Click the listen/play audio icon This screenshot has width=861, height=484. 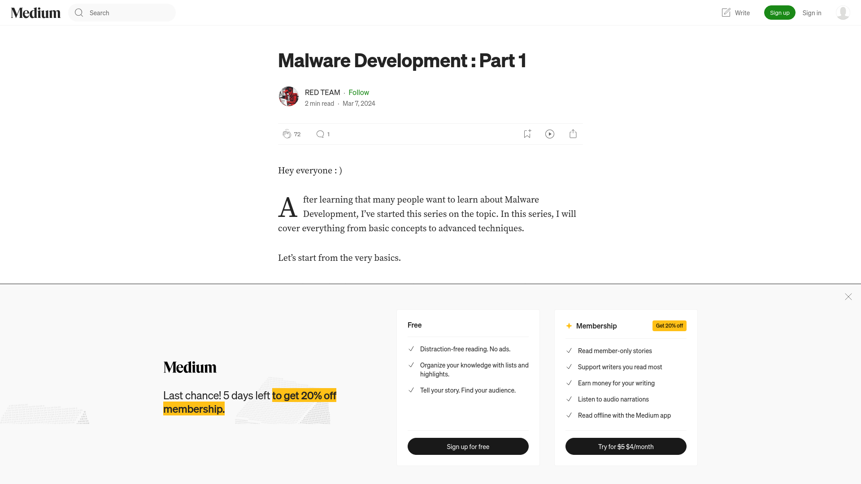pyautogui.click(x=550, y=134)
